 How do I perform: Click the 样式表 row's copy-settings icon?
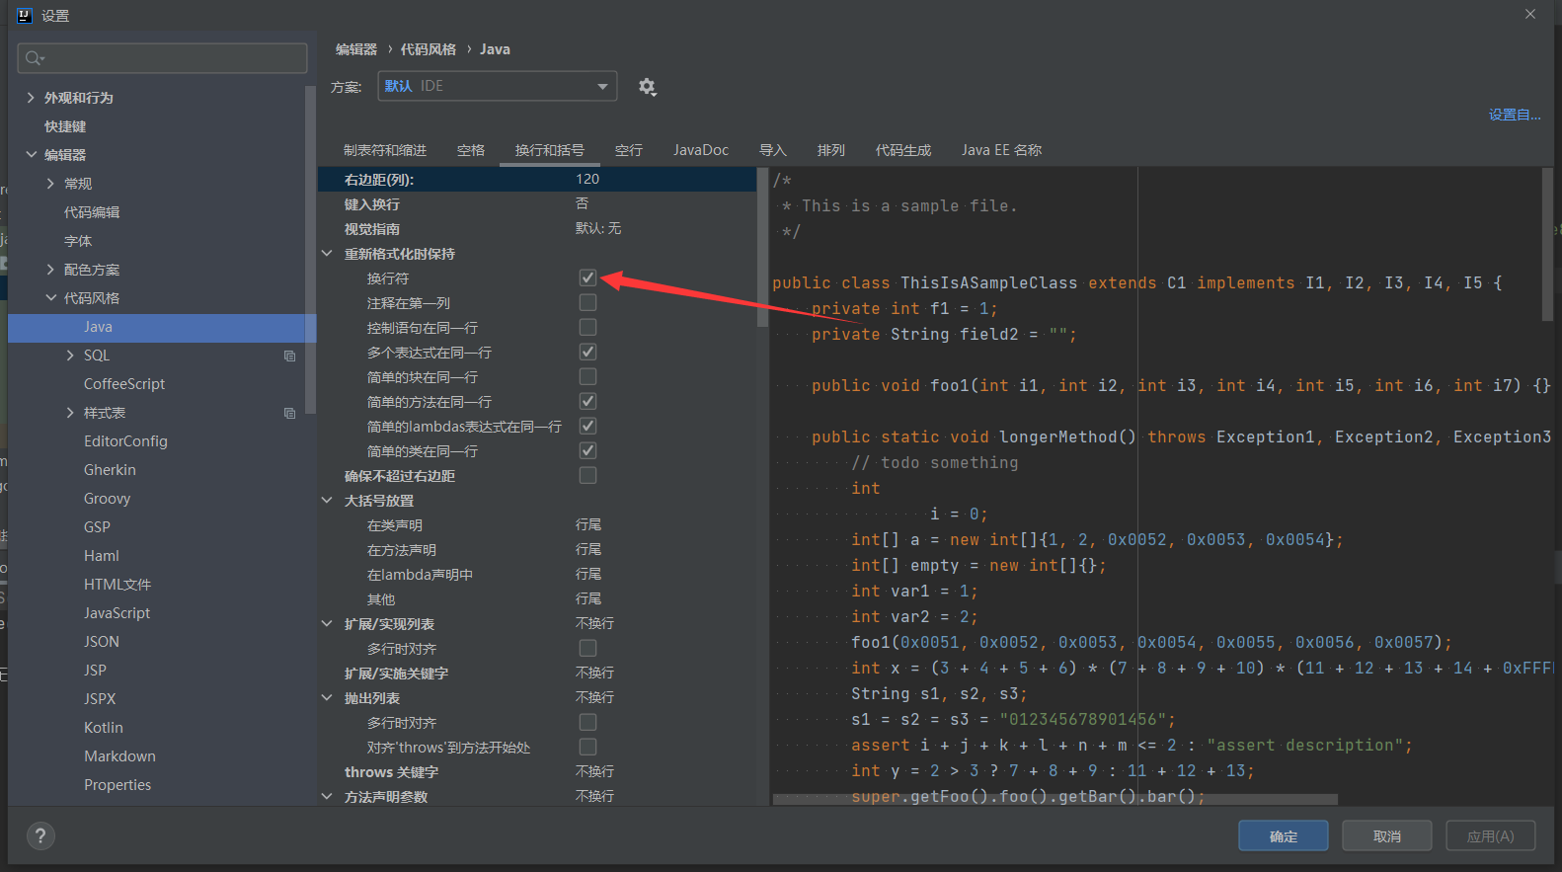click(289, 413)
